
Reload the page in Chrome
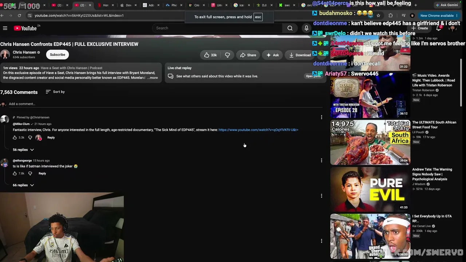(x=19, y=16)
